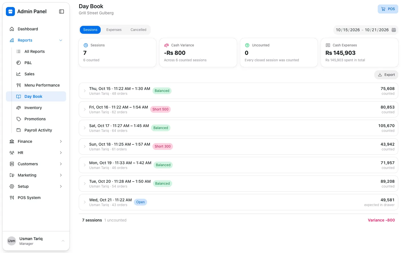Click the Inventory scales icon

coord(19,108)
